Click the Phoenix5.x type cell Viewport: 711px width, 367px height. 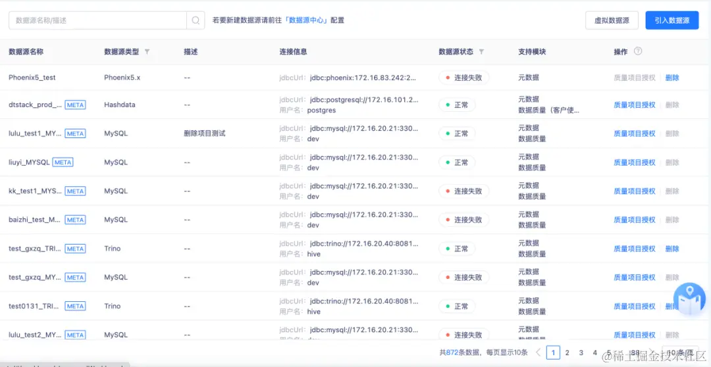122,78
